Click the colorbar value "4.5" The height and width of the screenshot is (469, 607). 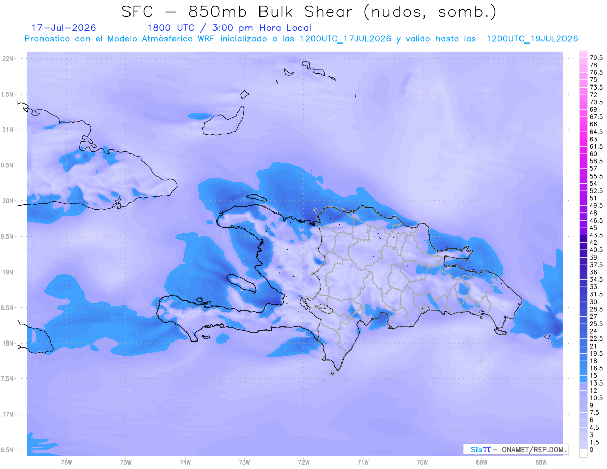point(595,428)
